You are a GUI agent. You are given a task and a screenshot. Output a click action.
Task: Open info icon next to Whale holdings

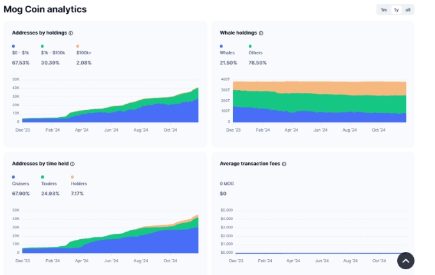(261, 33)
